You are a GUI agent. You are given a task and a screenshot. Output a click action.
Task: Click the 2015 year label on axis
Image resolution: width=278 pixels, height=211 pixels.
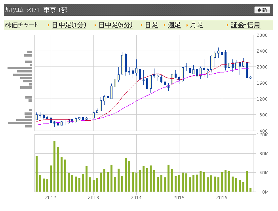[x=179, y=198]
